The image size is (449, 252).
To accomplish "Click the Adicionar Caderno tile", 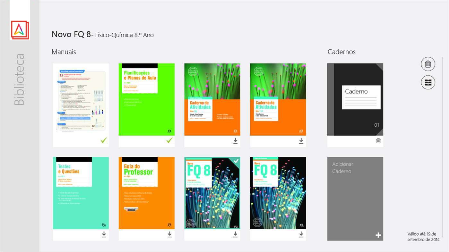I will tap(355, 199).
